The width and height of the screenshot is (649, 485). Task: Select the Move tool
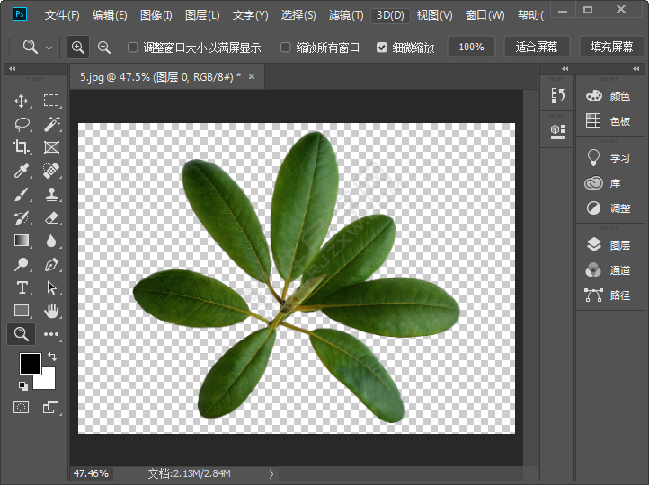pyautogui.click(x=22, y=101)
